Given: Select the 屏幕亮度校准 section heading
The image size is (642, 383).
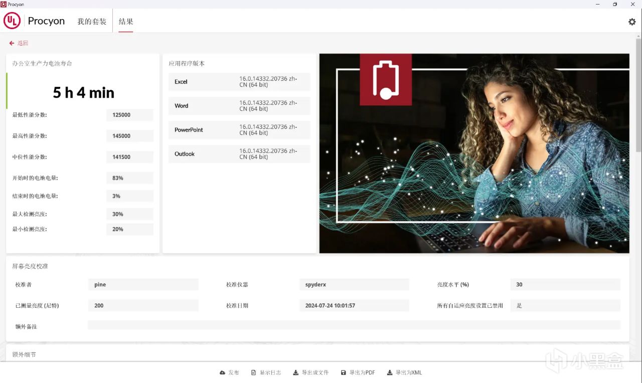Looking at the screenshot, I should coord(30,266).
